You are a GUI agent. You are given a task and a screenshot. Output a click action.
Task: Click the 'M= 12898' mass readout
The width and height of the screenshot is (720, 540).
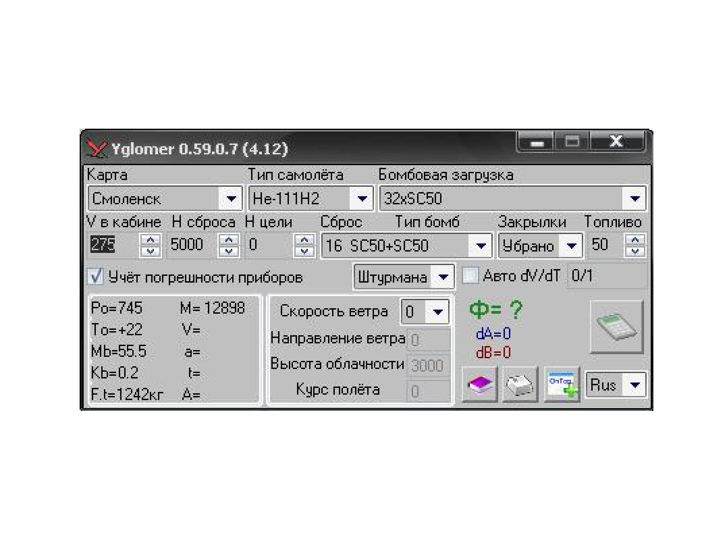pos(212,308)
